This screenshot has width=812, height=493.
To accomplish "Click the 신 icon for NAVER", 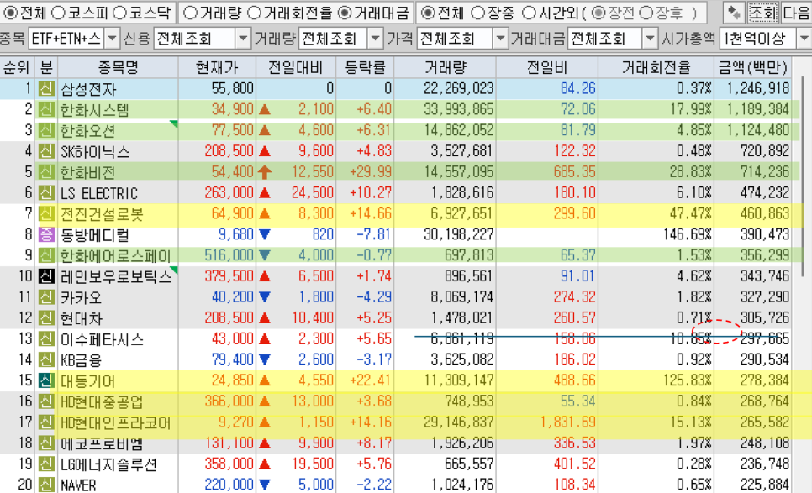I will point(46,485).
